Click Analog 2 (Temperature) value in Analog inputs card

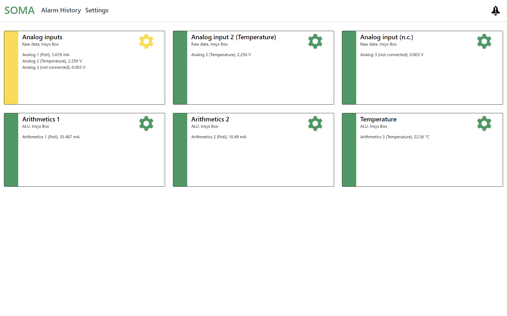click(52, 61)
